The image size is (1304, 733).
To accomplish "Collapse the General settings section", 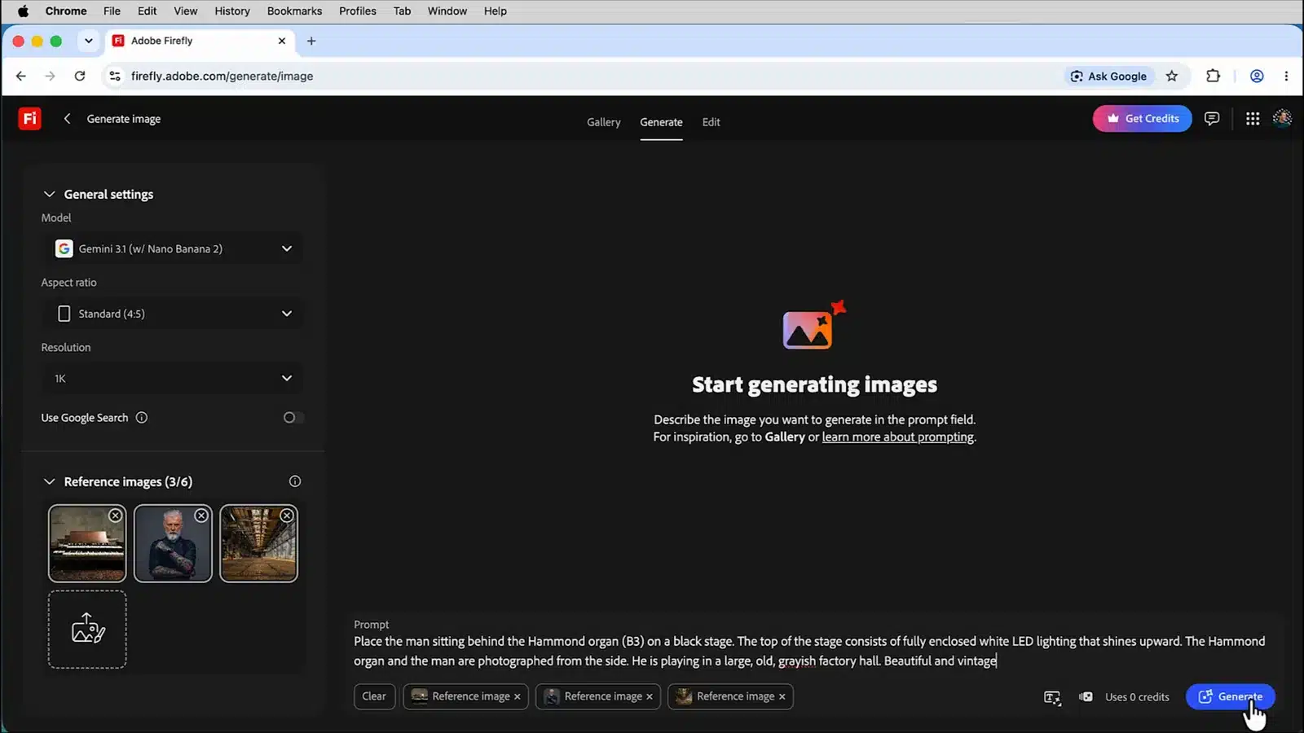I will tap(49, 195).
